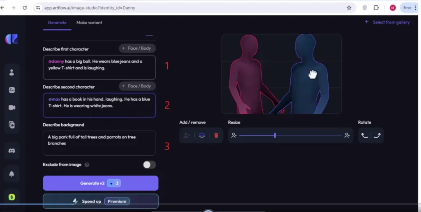Click the layers order icon

tap(201, 136)
